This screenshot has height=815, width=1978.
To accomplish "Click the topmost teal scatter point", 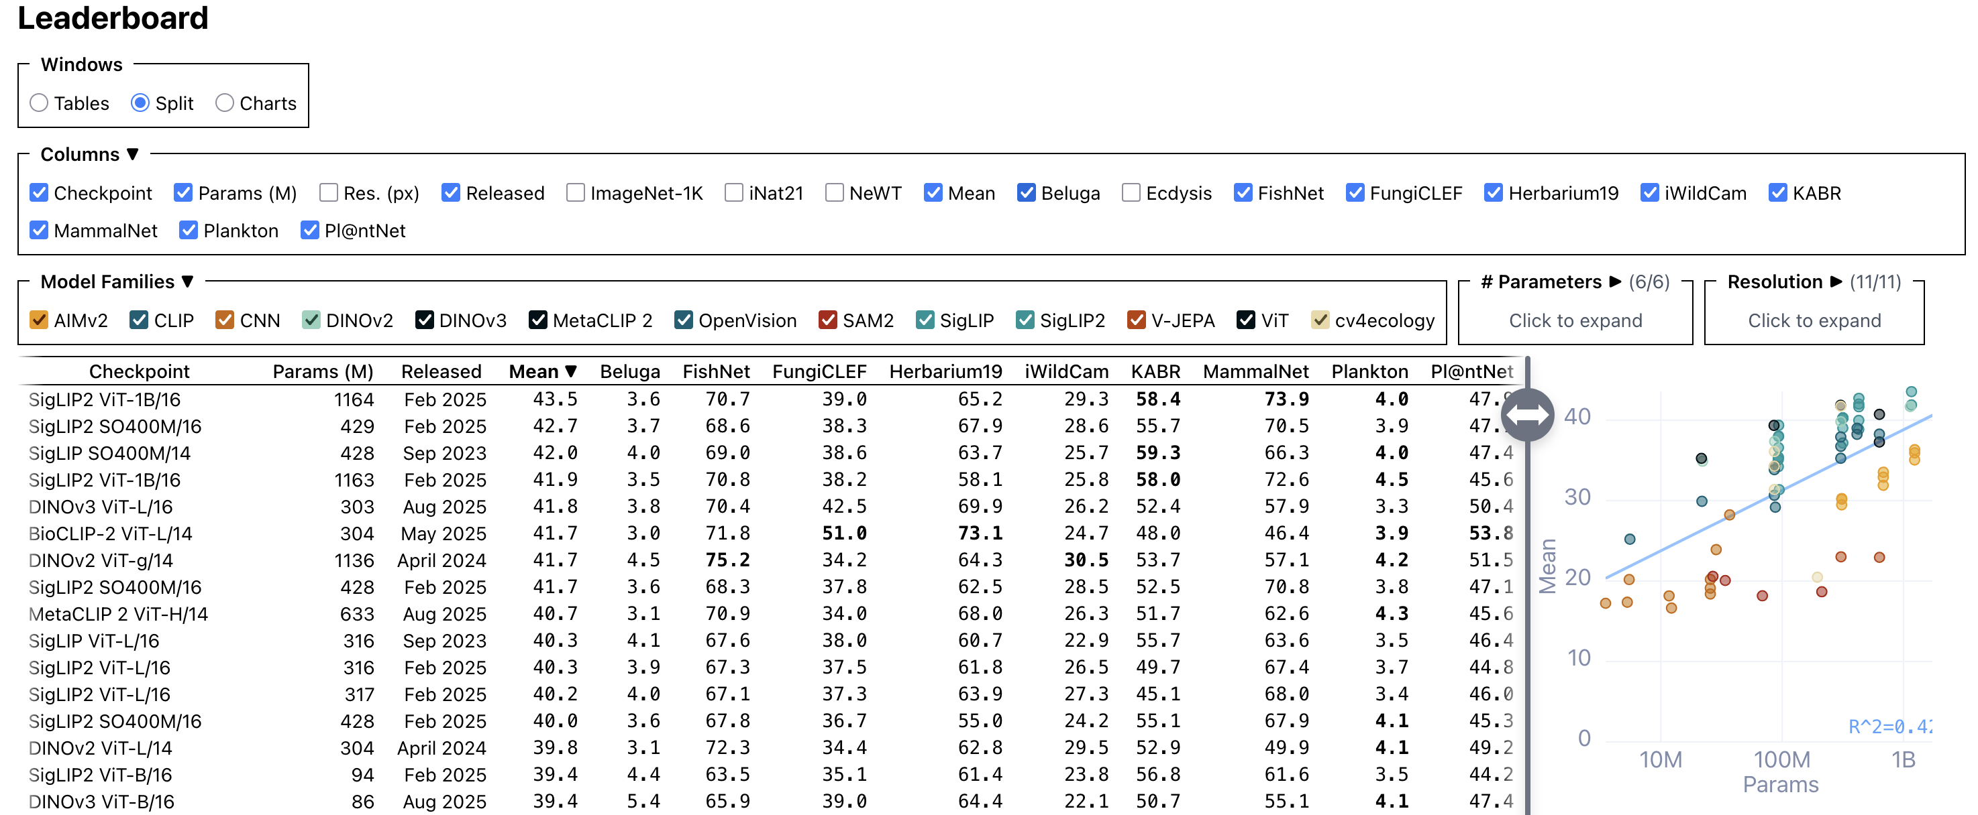I will point(1911,392).
